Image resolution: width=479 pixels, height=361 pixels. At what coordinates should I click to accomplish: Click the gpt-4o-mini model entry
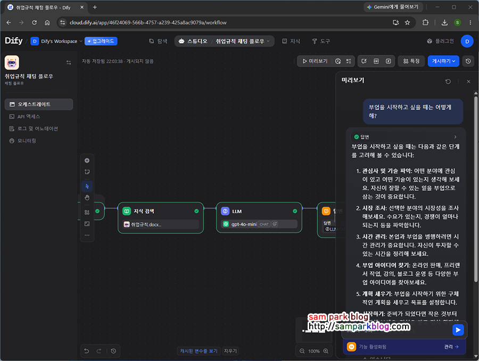click(259, 224)
